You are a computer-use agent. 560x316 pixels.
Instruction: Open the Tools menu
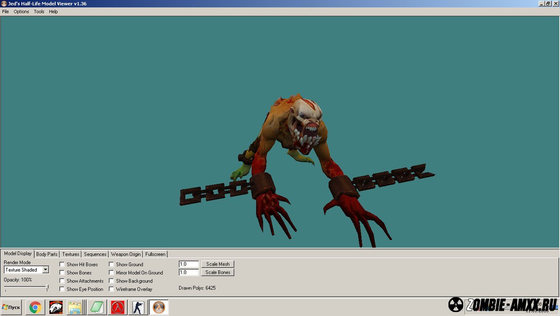click(x=39, y=12)
